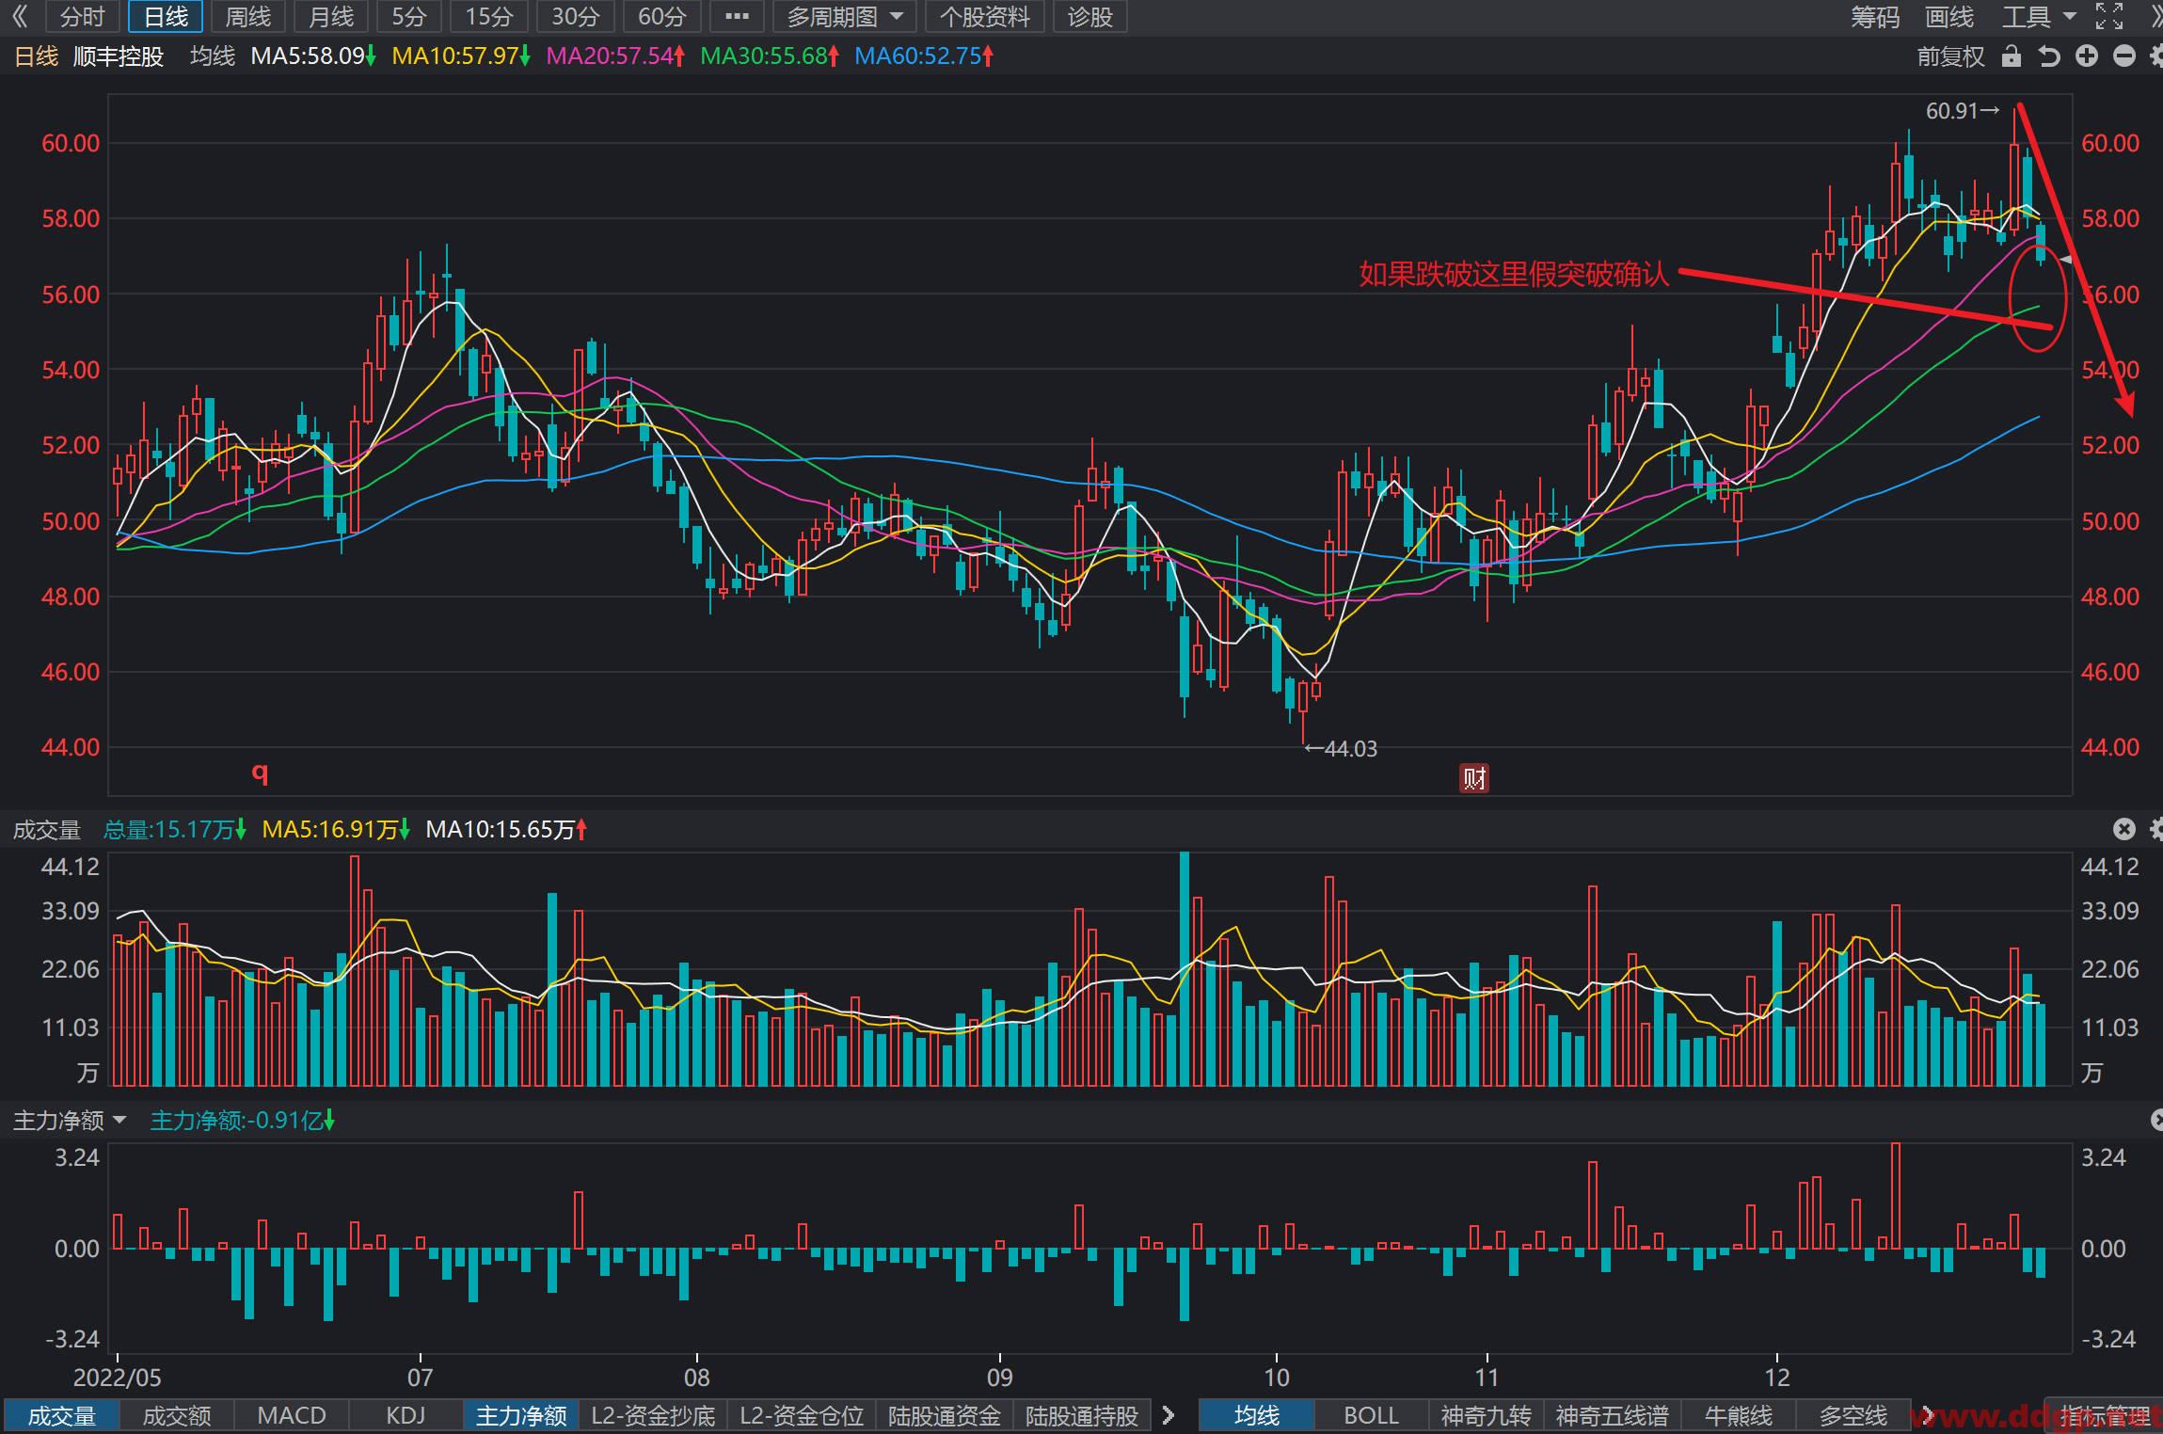Expand the right panel with the double chevron
This screenshot has width=2163, height=1434.
coord(2155,16)
